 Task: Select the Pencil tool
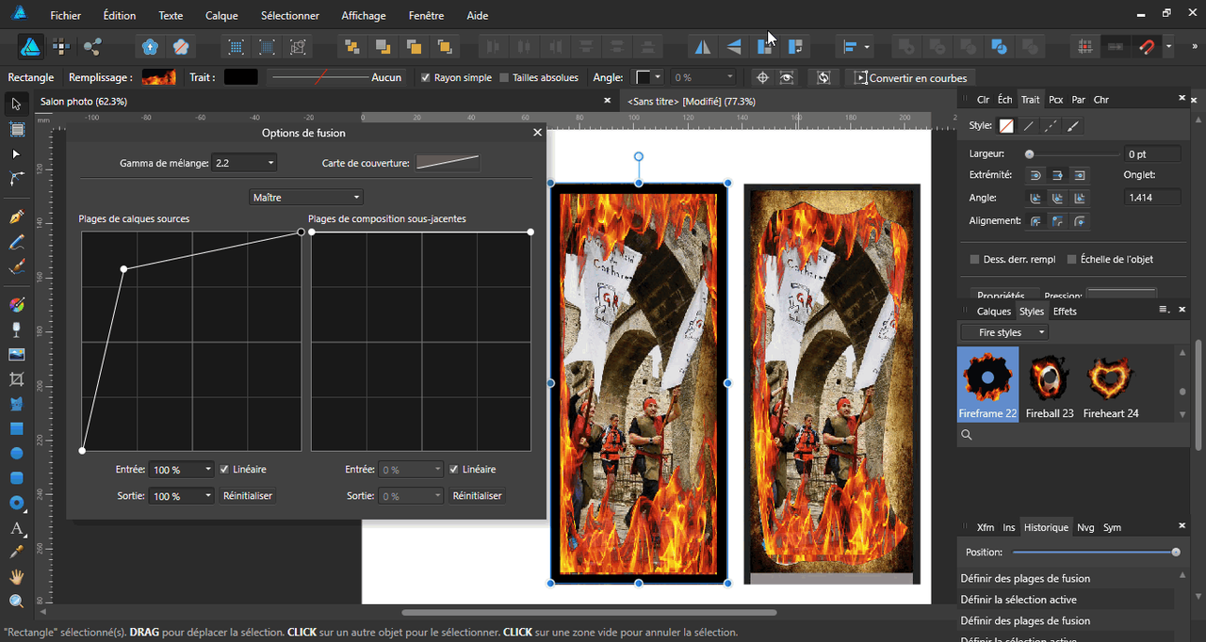click(x=16, y=243)
